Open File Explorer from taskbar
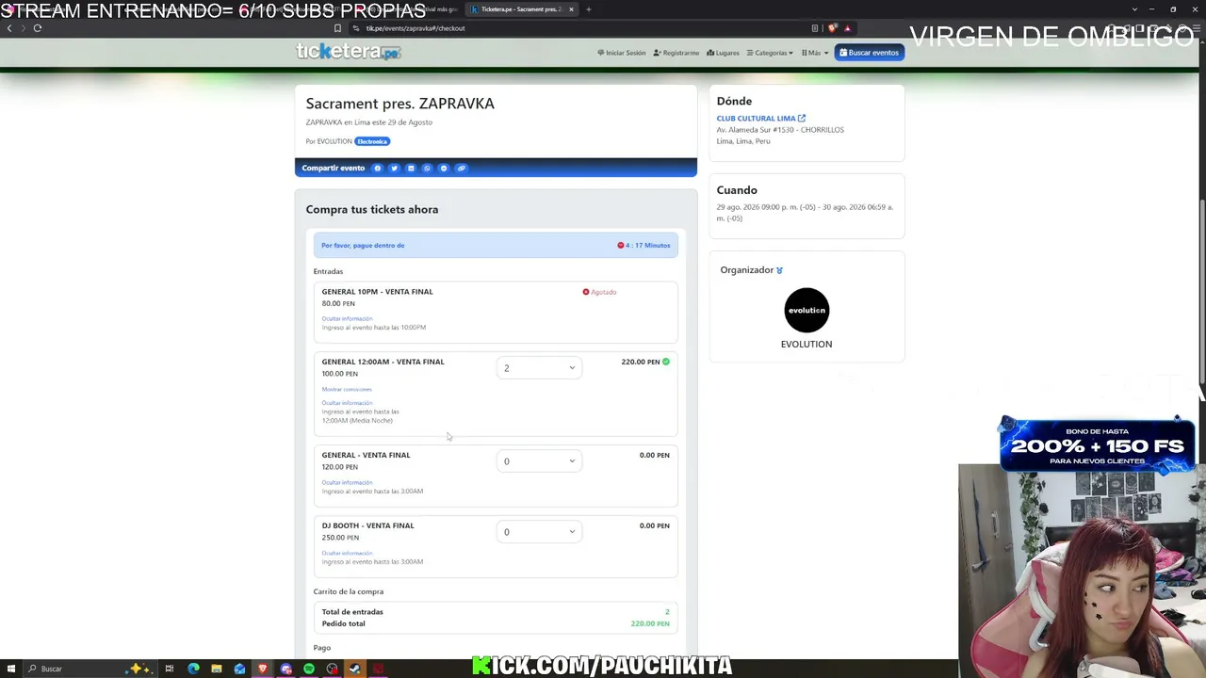The height and width of the screenshot is (678, 1206). tap(217, 669)
